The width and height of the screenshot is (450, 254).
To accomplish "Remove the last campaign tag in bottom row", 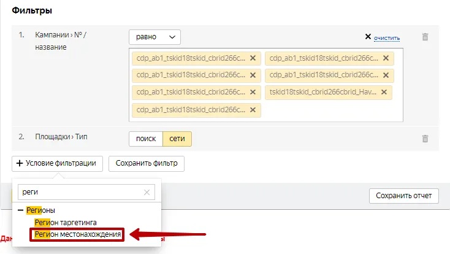I will point(253,110).
